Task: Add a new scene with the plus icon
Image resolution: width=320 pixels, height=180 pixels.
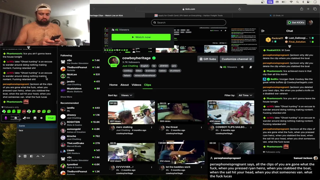Action: tap(19, 156)
